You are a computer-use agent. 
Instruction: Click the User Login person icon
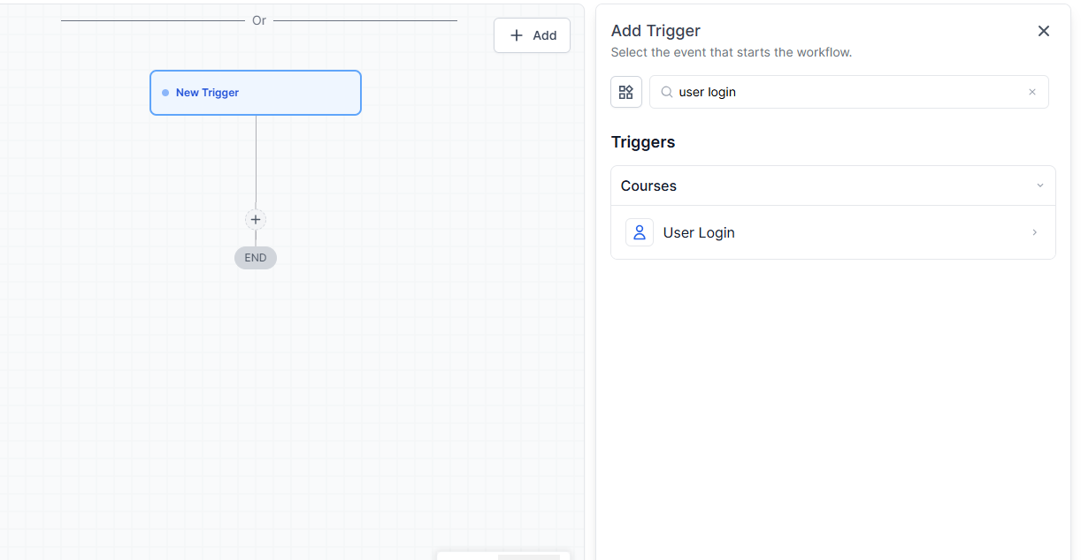(x=640, y=232)
